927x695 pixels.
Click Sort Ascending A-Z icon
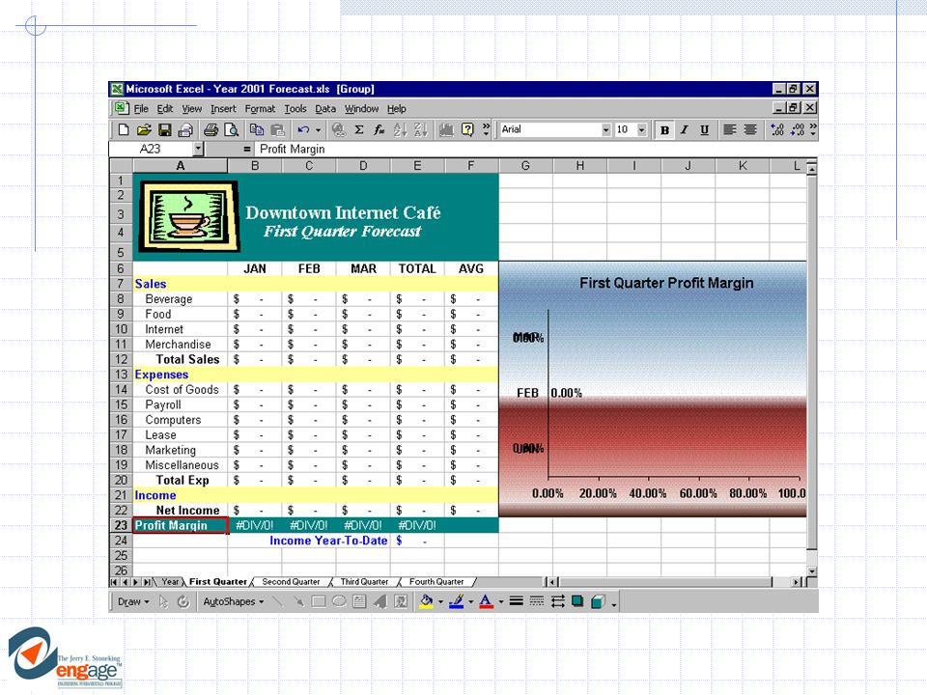tap(400, 129)
